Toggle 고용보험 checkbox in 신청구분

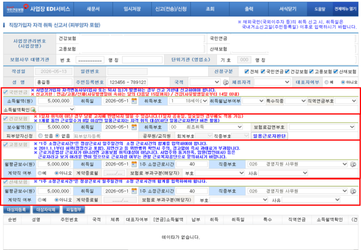311,71
